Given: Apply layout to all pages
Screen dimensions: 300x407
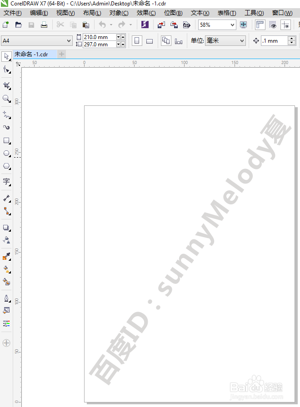Looking at the screenshot, I should [166, 41].
